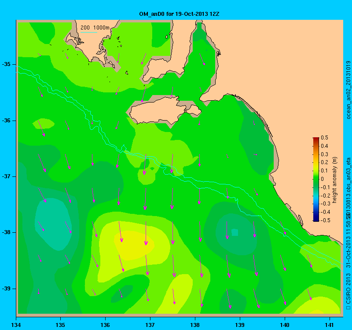
Task: Click the -35 latitude axis label
Action: click(6, 64)
